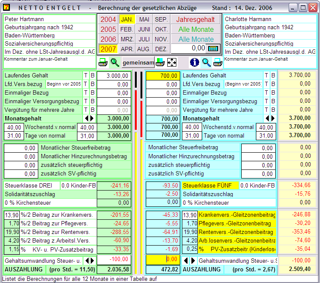Toggle the T button beside Peter's Laufendes Gehalt
Viewport: 320px width, 283px height.
coord(86,76)
